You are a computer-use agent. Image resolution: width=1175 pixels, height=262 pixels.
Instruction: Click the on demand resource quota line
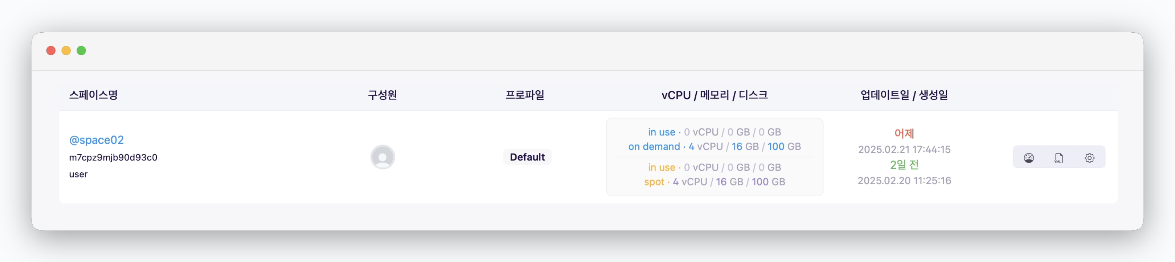click(714, 147)
